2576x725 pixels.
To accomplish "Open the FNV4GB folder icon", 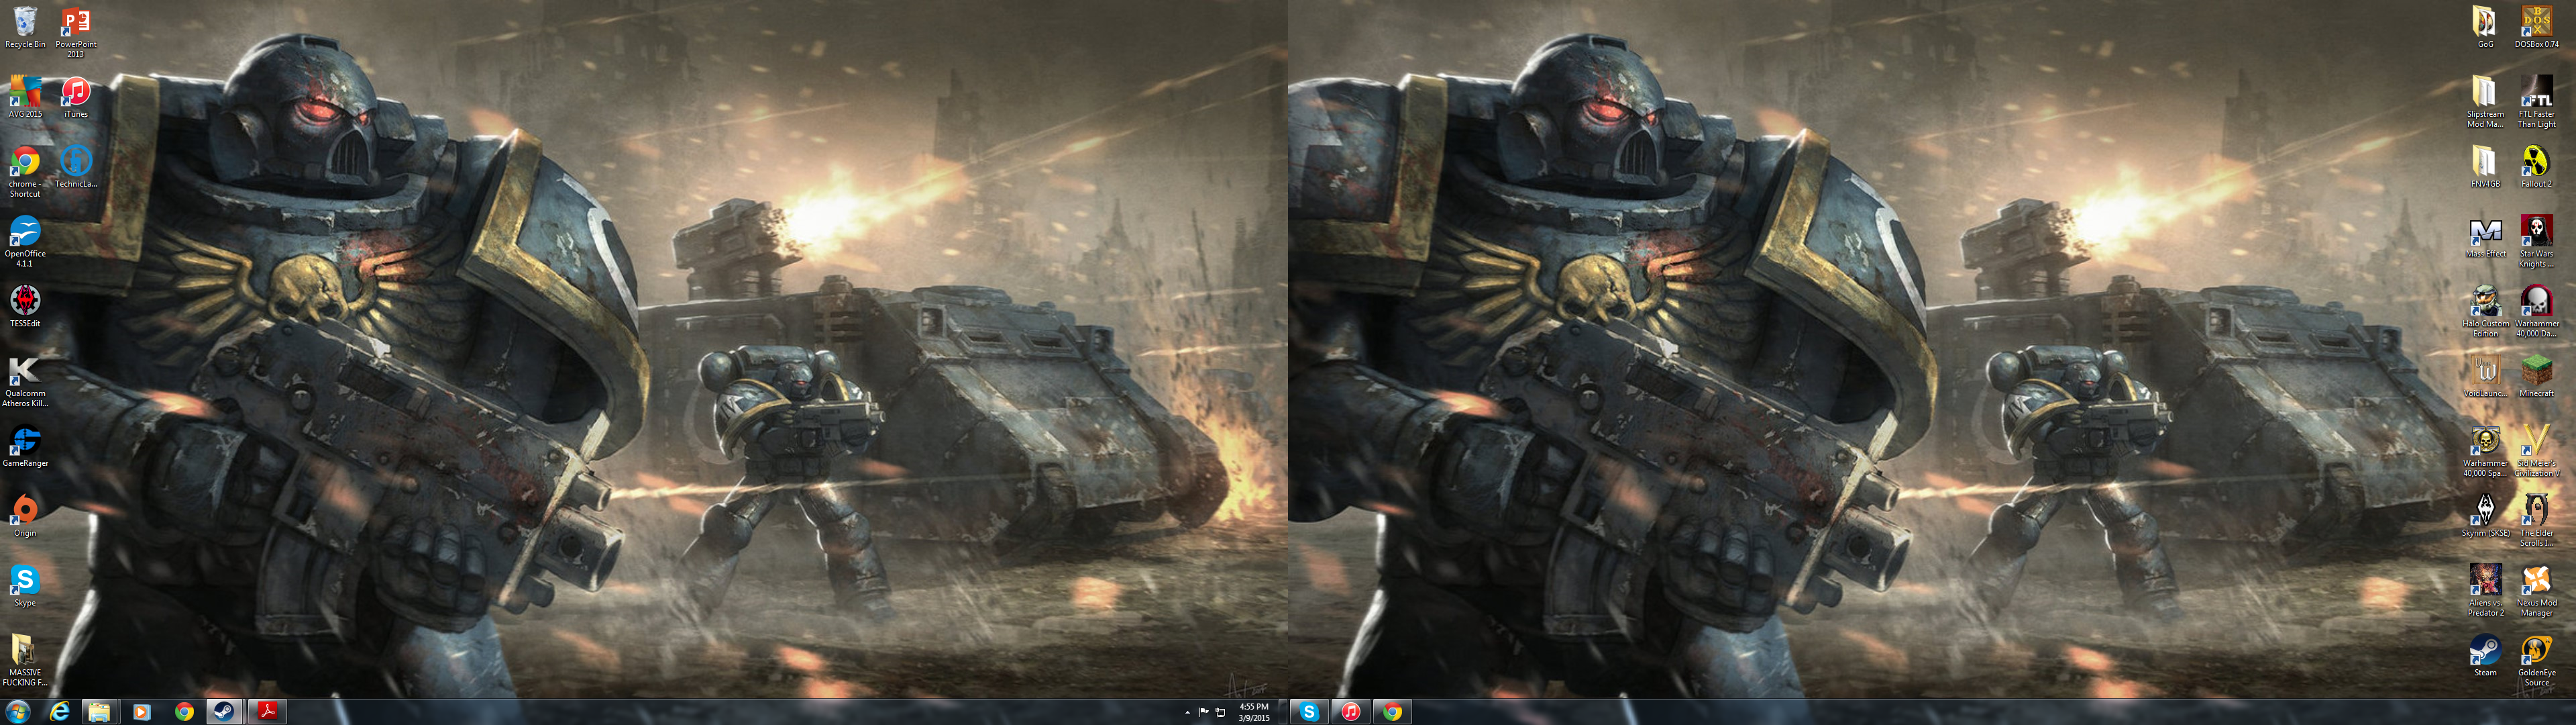I will 2485,167.
